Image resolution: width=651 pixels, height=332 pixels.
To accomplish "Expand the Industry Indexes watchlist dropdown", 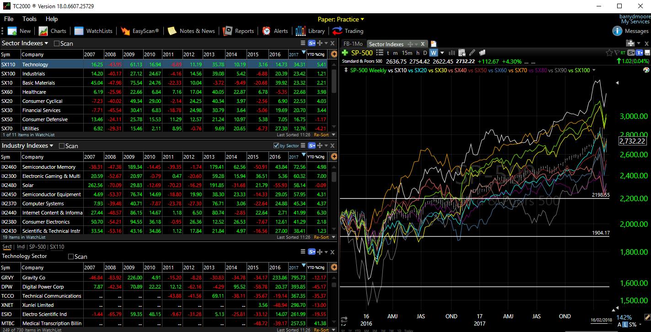I will (x=51, y=145).
